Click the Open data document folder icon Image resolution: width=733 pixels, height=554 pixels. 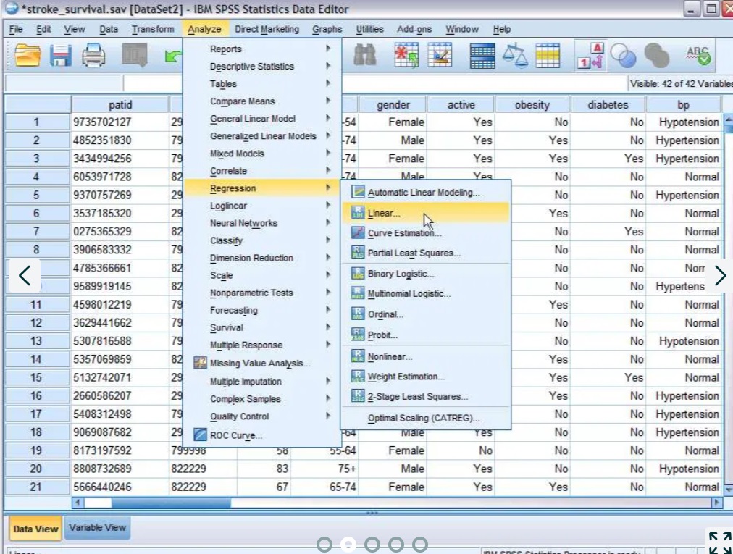pos(28,56)
